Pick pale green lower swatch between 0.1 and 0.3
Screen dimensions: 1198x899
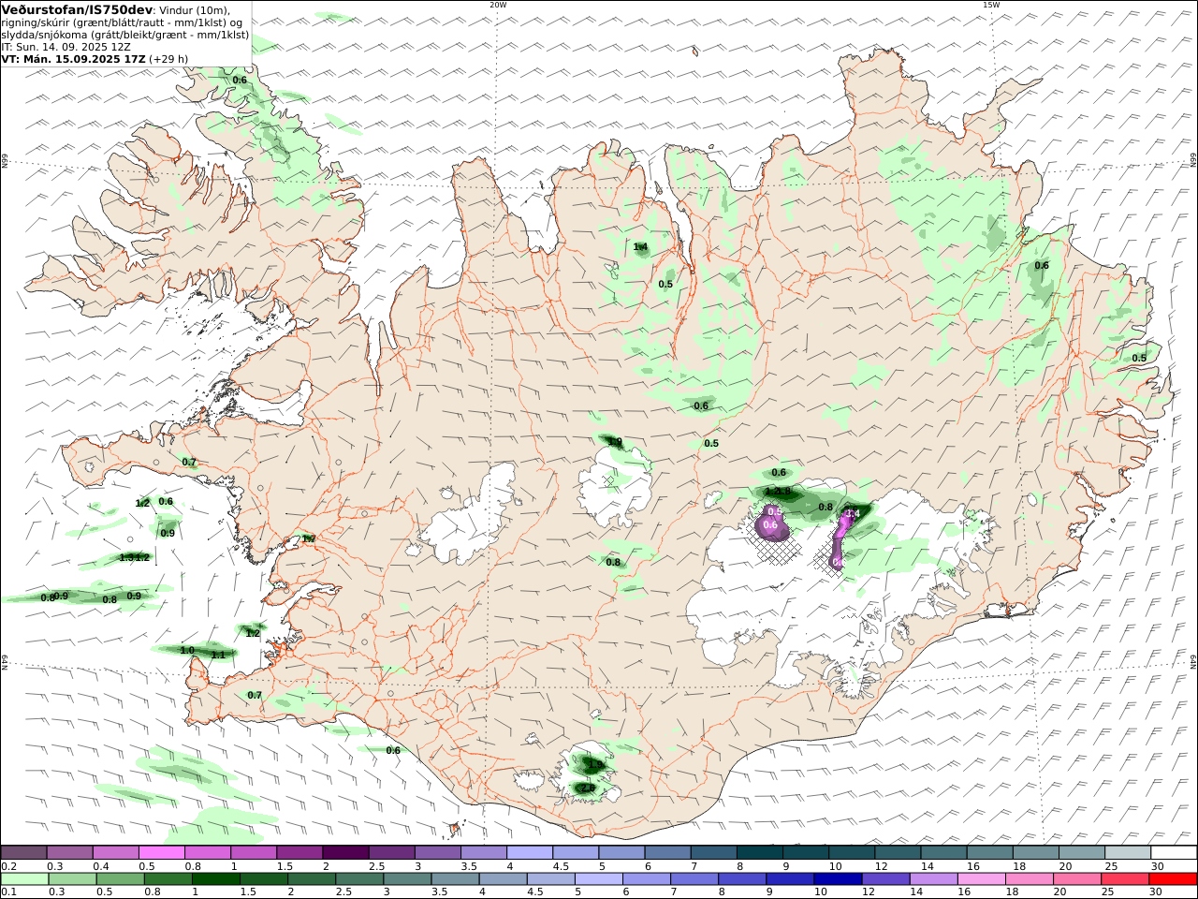tap(25, 878)
